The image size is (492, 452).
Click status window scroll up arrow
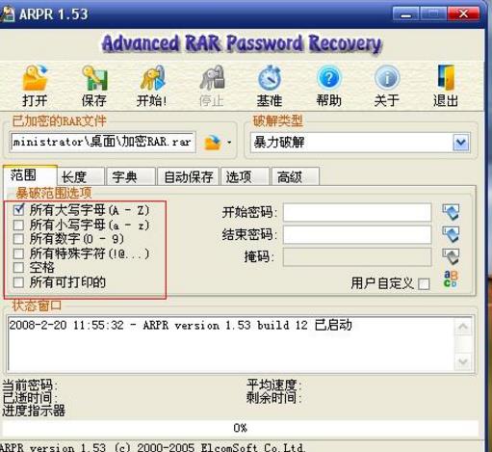pos(463,327)
